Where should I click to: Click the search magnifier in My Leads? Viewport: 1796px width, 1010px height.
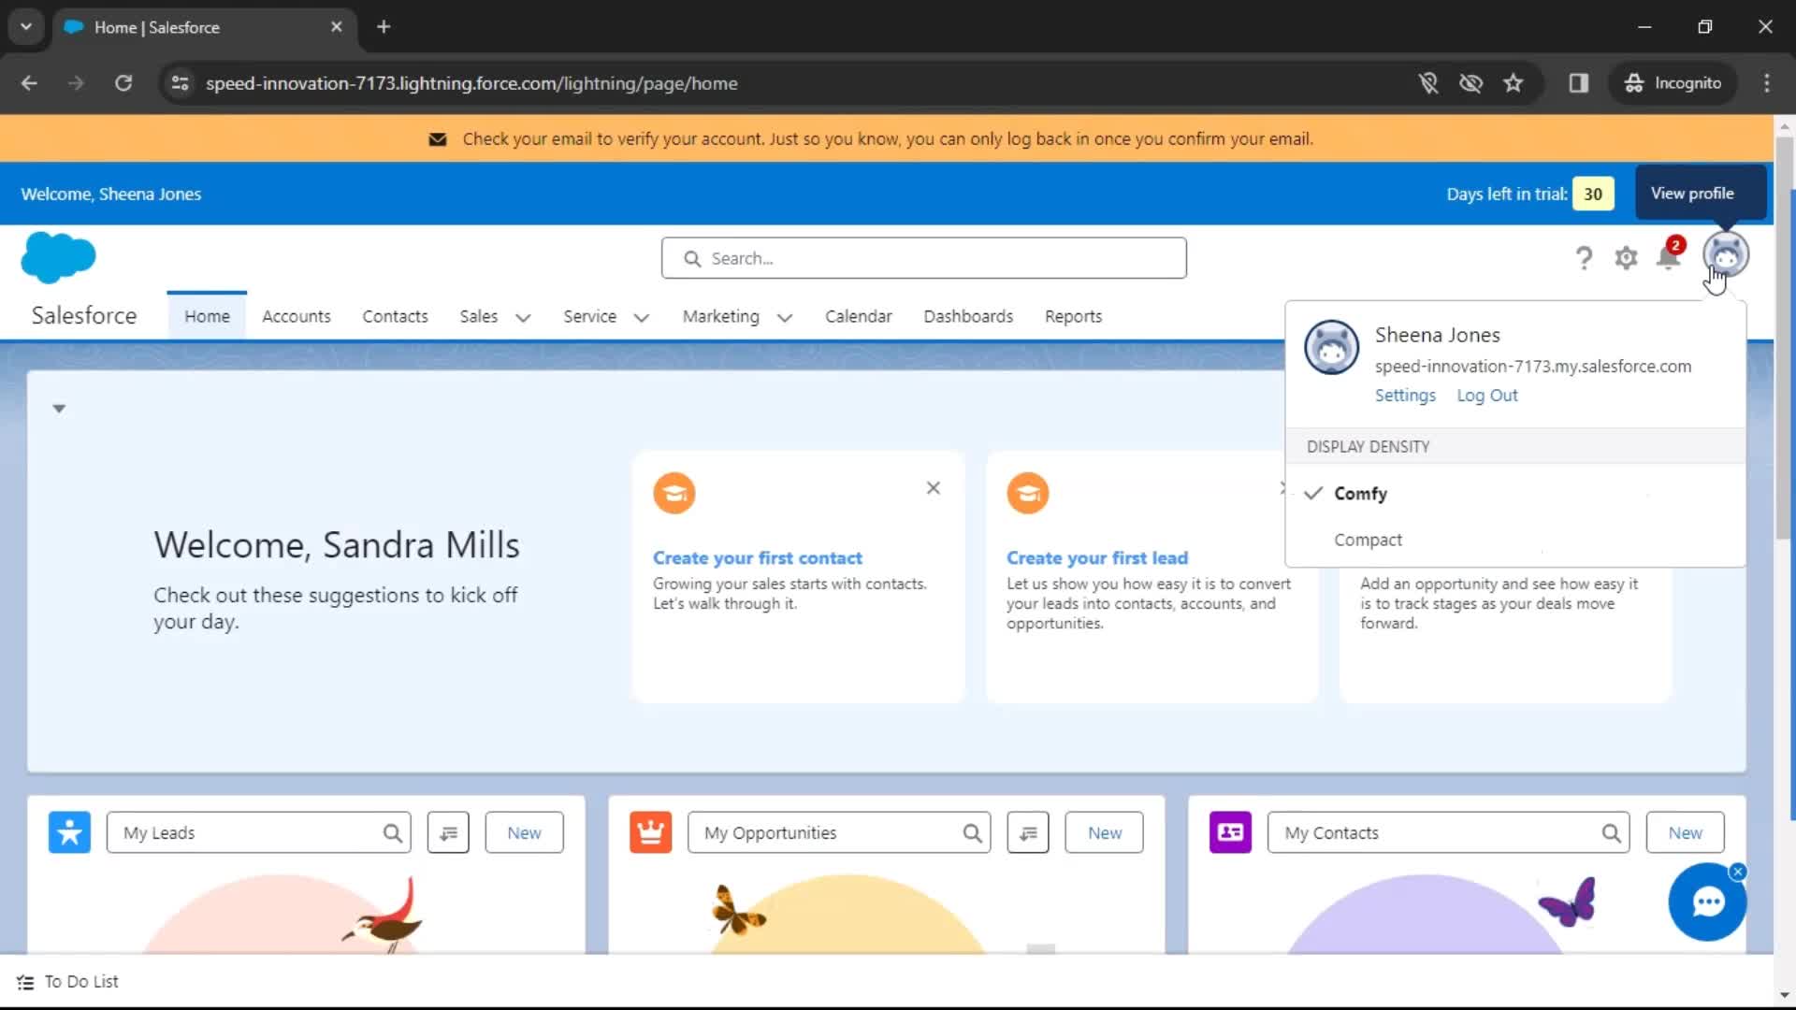[392, 833]
